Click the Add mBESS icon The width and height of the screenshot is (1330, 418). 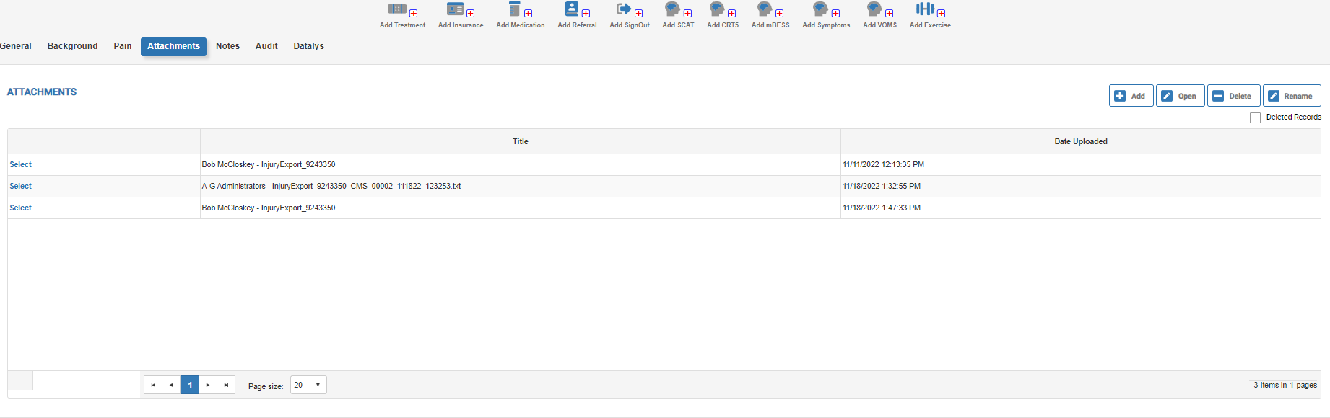(x=770, y=10)
